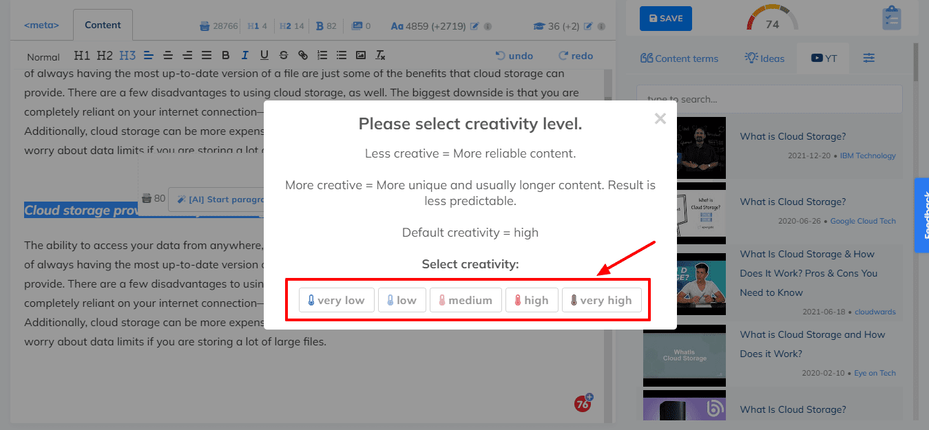Screen dimensions: 929x430
Task: Toggle underline formatting
Action: coord(264,56)
